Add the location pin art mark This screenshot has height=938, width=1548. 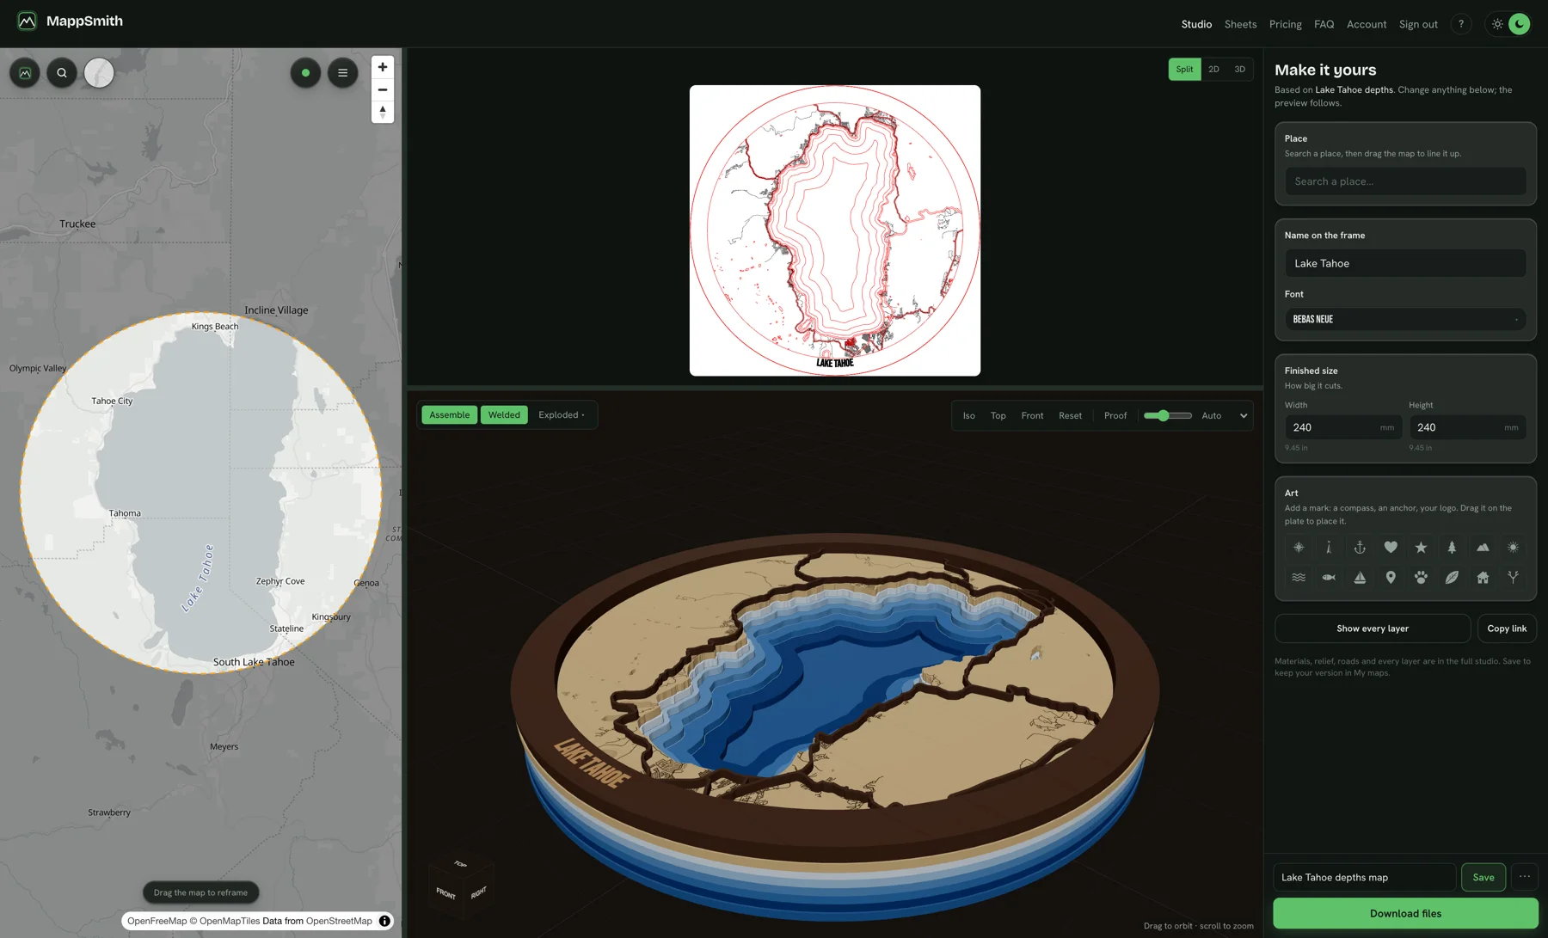pos(1391,578)
